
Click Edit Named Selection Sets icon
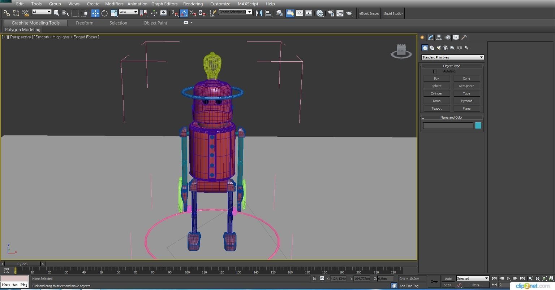[213, 13]
